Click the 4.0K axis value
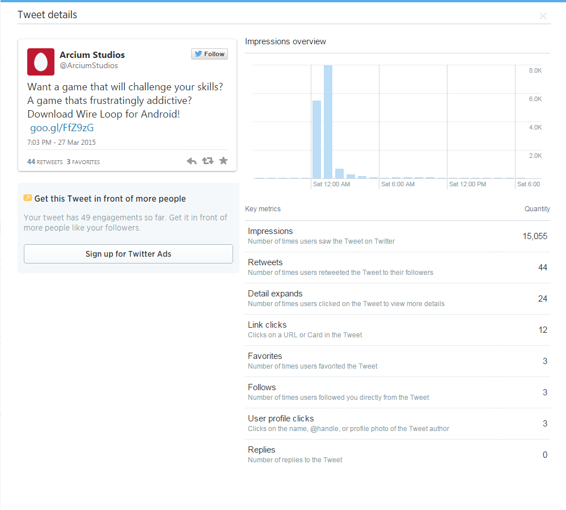 coord(535,127)
